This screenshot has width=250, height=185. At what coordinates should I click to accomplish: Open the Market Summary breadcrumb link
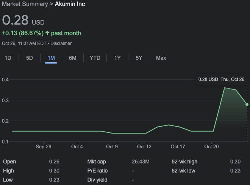(x=25, y=4)
